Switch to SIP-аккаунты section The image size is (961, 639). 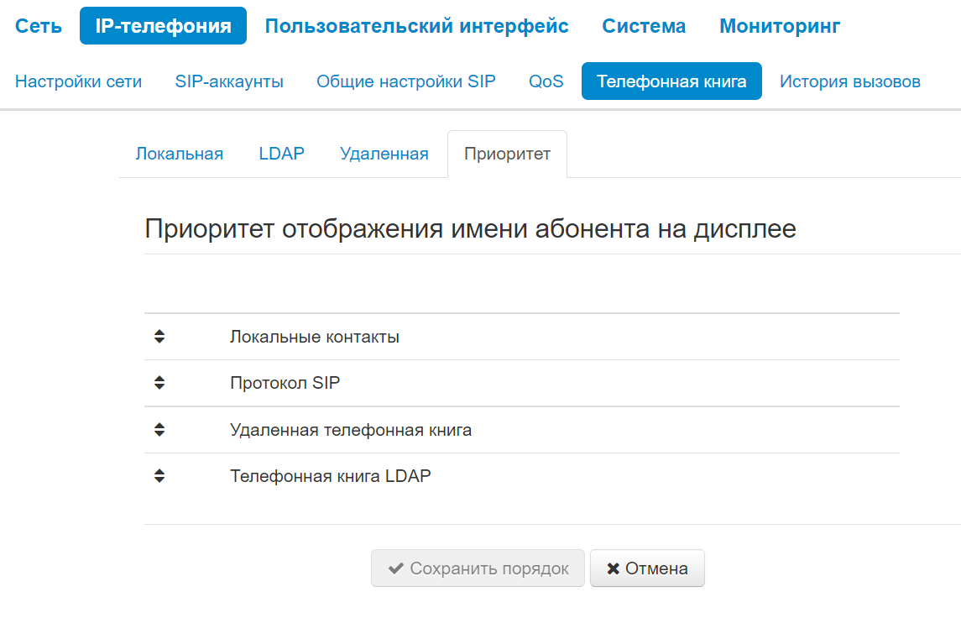click(229, 81)
